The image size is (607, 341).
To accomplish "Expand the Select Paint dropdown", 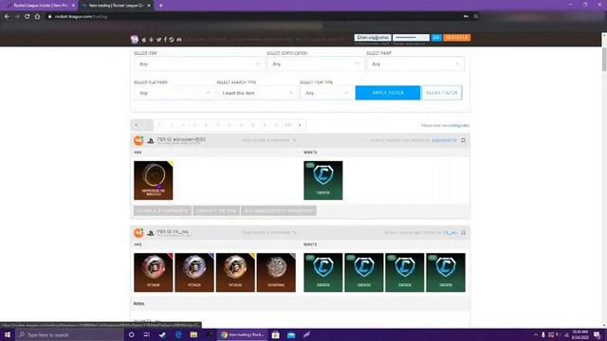I will click(414, 63).
